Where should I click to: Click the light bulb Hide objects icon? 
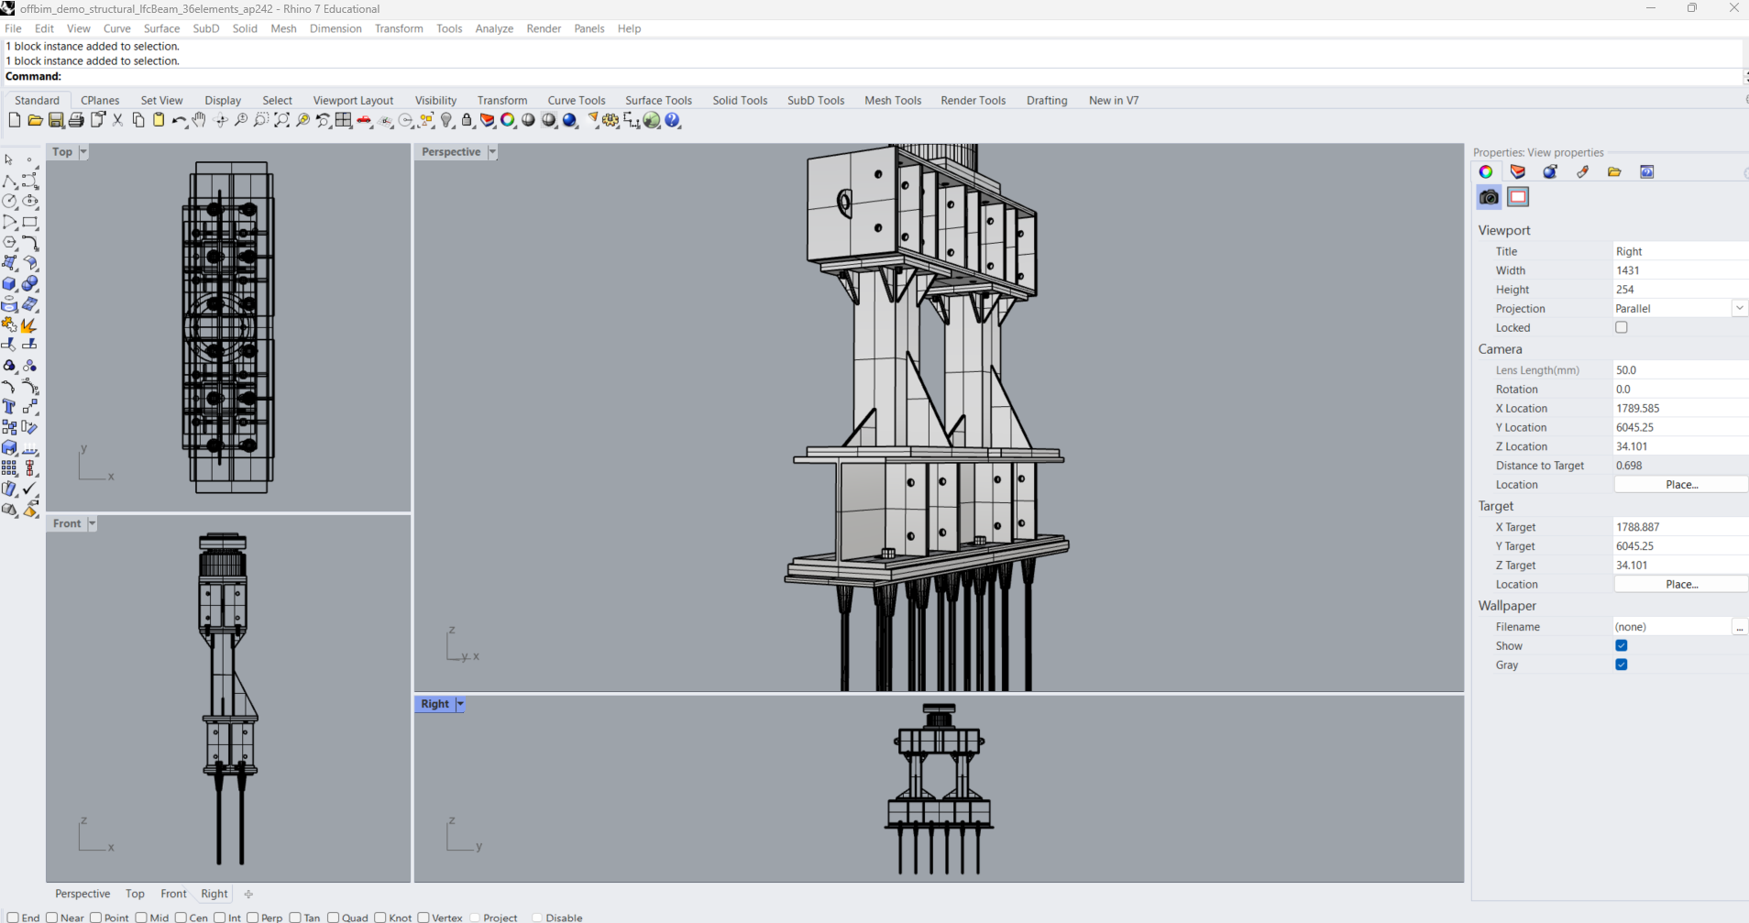[446, 120]
